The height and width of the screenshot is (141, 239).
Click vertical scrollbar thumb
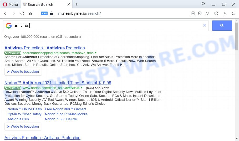[x=237, y=36]
